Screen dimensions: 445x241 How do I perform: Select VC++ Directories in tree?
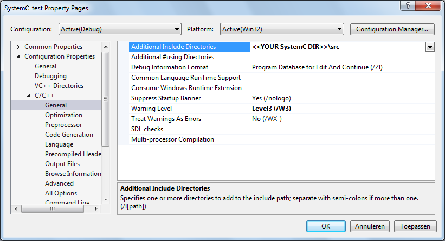coord(59,86)
